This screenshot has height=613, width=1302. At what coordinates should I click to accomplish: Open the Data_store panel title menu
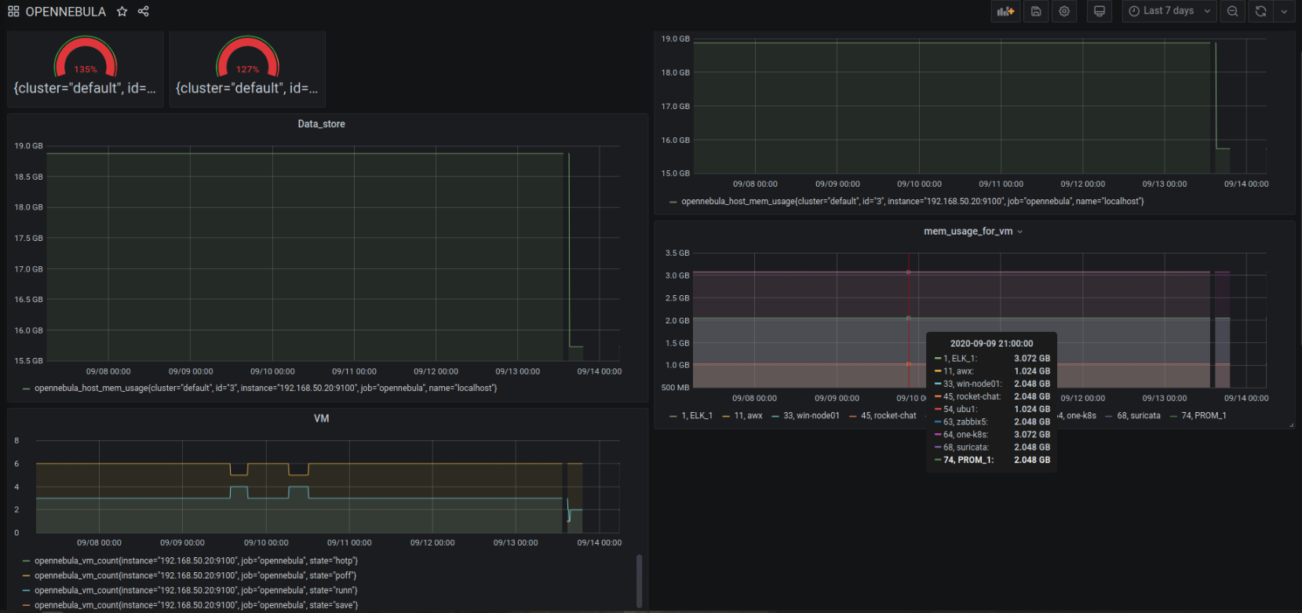tap(321, 124)
